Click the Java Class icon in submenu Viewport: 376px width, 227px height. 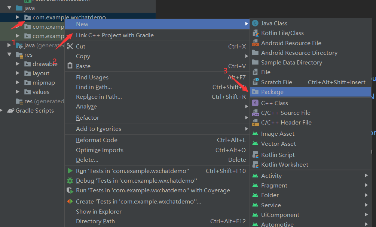[255, 23]
